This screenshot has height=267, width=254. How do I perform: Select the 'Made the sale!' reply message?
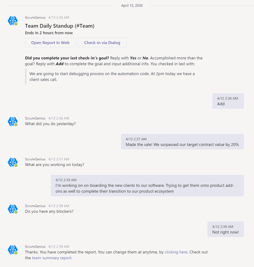tap(182, 142)
